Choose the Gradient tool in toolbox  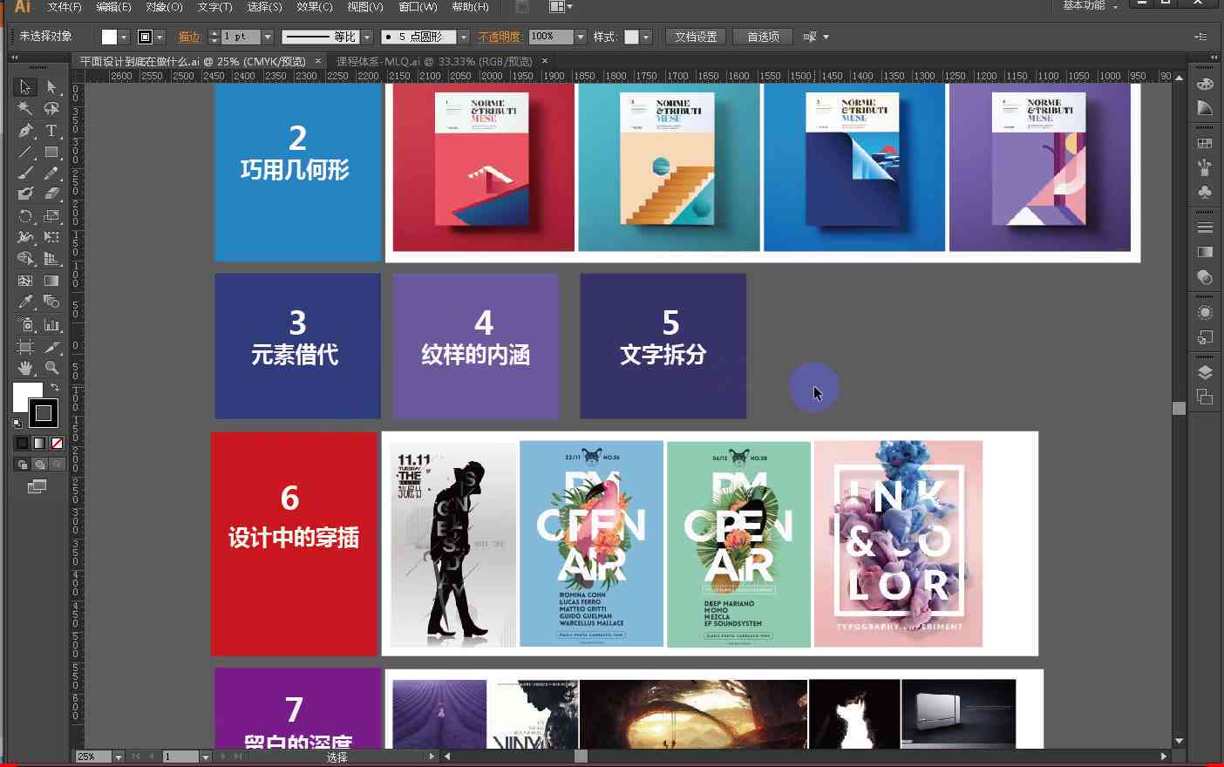(51, 281)
